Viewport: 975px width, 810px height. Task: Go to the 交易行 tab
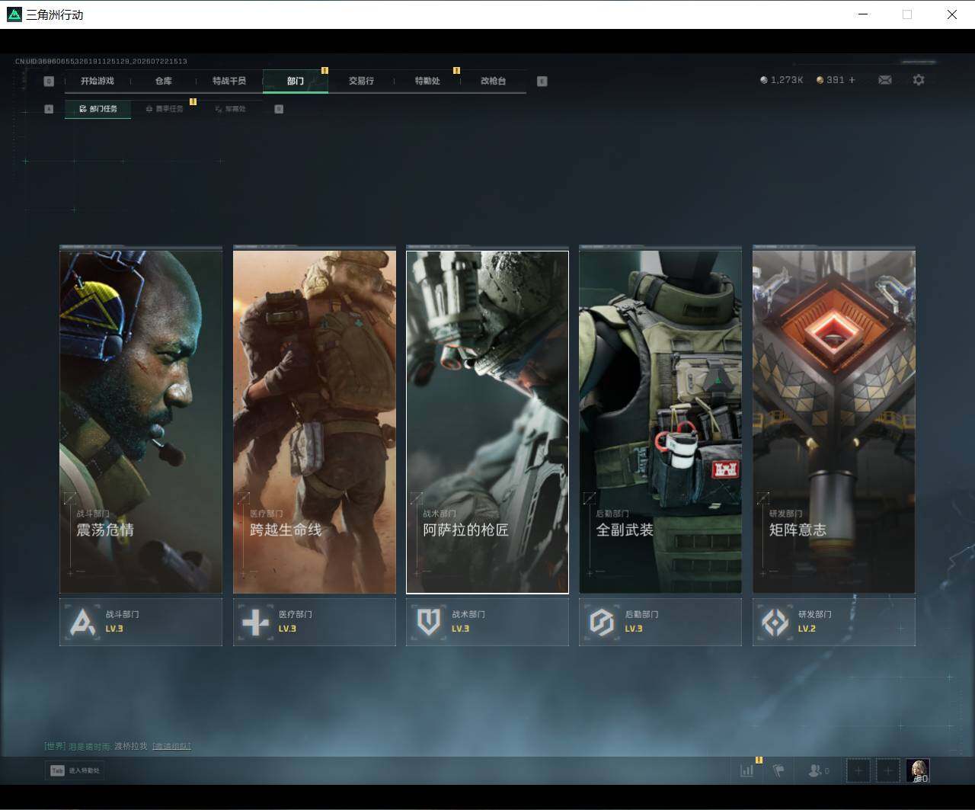pyautogui.click(x=361, y=81)
